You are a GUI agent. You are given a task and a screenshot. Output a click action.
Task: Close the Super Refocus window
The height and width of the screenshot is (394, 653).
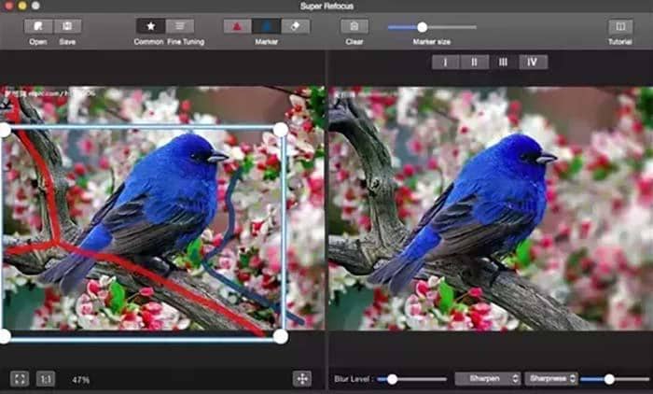point(8,6)
